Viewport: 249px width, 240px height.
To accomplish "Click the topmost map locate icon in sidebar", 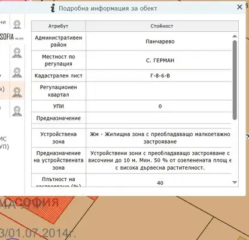I will click(x=17, y=25).
